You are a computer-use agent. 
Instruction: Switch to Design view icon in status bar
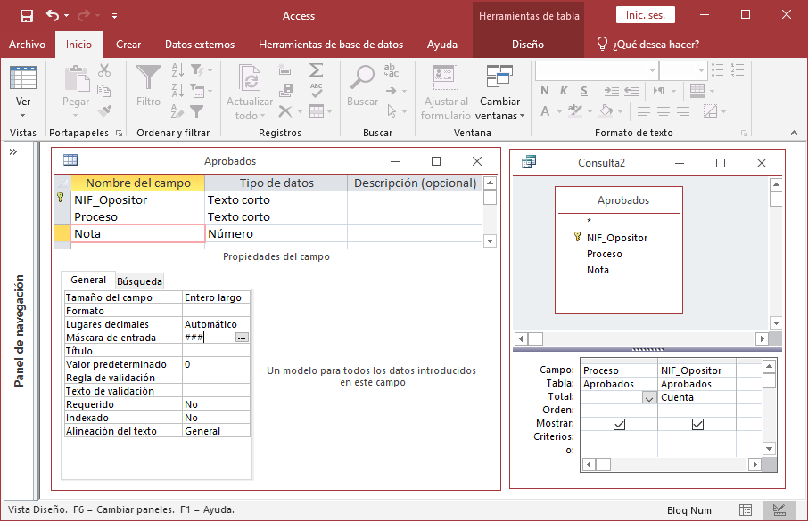point(779,510)
